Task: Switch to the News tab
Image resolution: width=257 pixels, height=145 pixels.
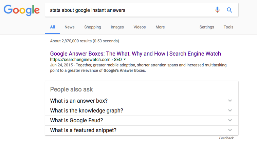Action: [70, 27]
